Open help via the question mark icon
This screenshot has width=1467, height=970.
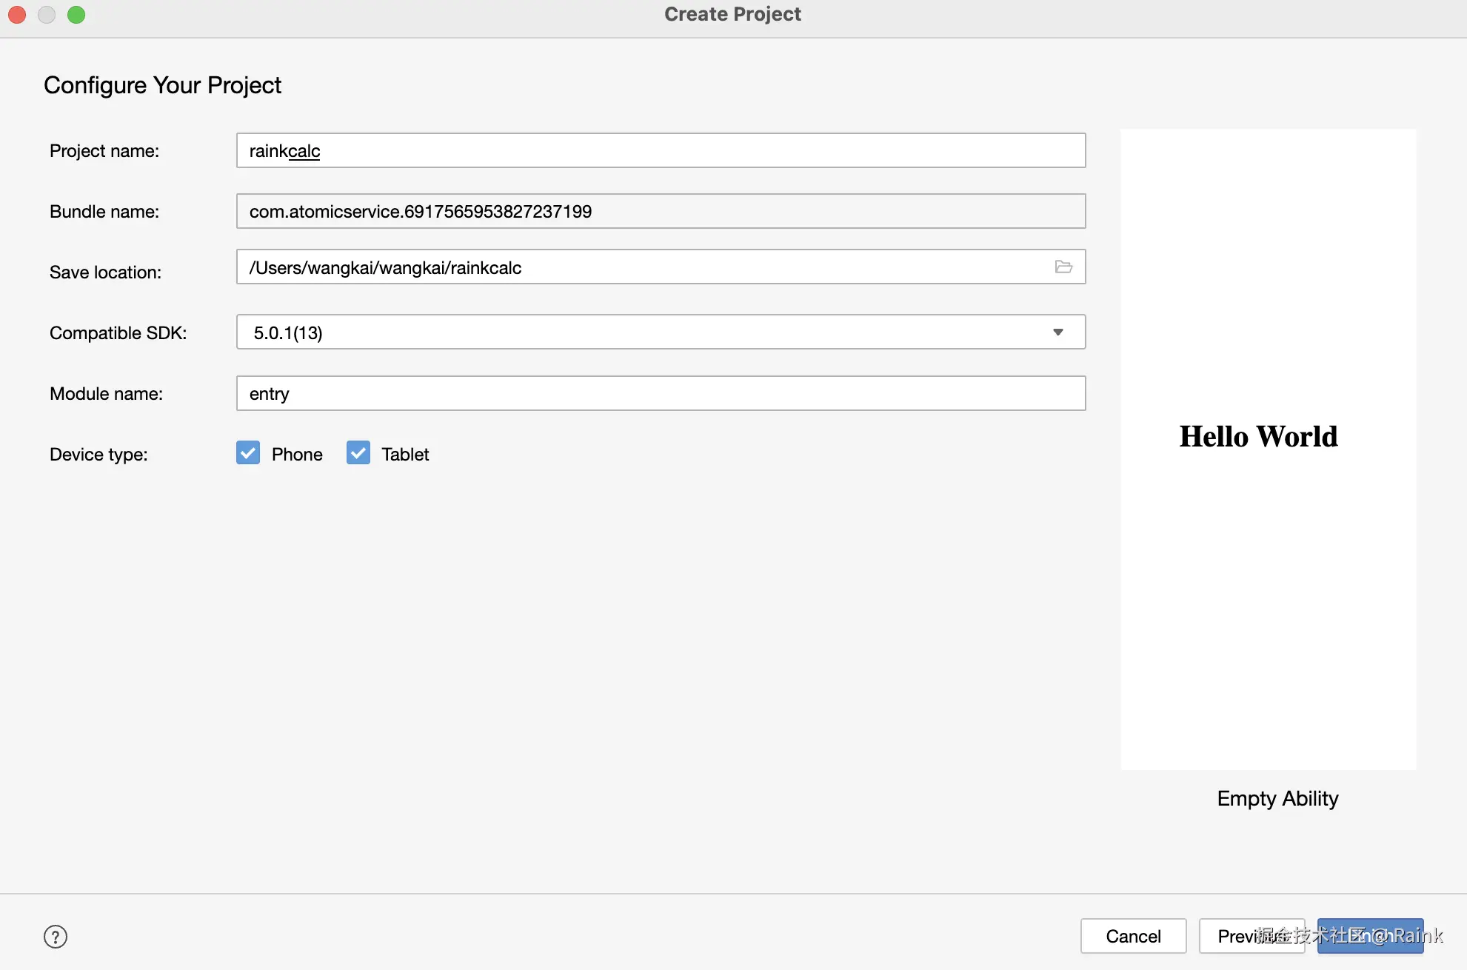pos(56,937)
